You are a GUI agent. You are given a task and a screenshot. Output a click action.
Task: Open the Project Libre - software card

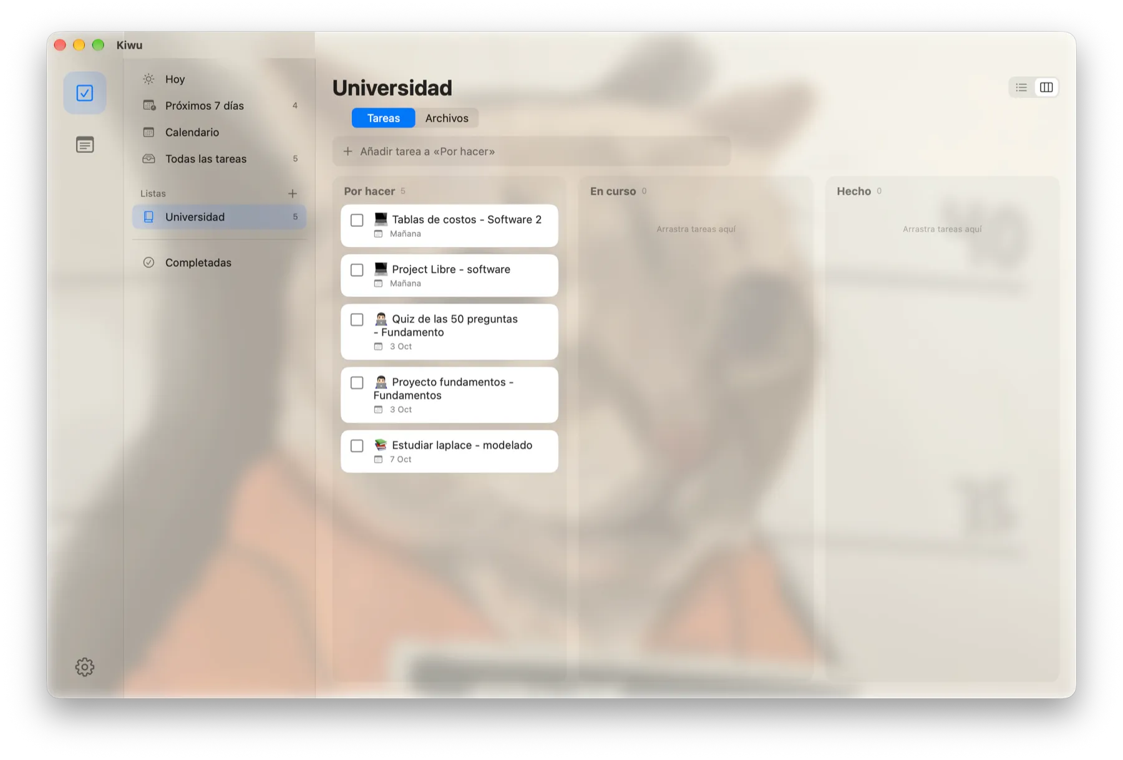(449, 276)
